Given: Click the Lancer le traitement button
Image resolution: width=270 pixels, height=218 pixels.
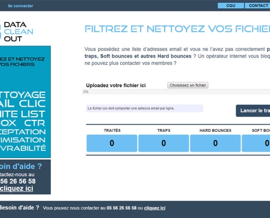Looking at the screenshot, I should coord(253,111).
